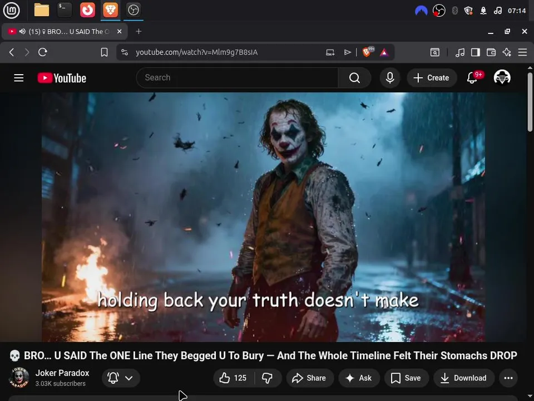Image resolution: width=534 pixels, height=401 pixels.
Task: Open system notifications tray bell
Action: [483, 11]
